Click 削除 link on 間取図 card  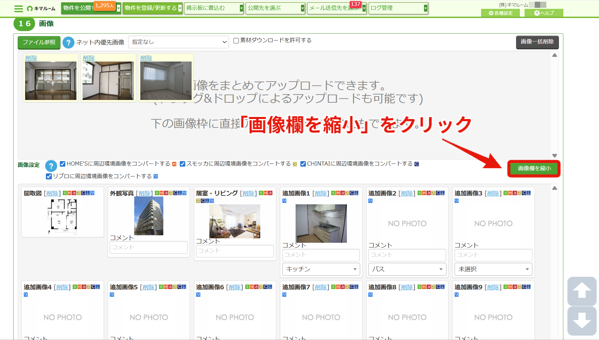pyautogui.click(x=52, y=193)
